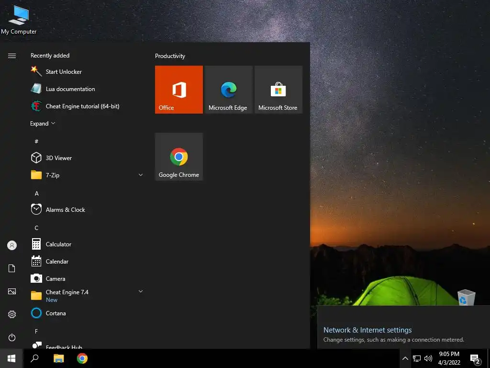Expand the Cheat Engine 7.4 chevron
Viewport: 490px width, 368px height.
point(141,291)
